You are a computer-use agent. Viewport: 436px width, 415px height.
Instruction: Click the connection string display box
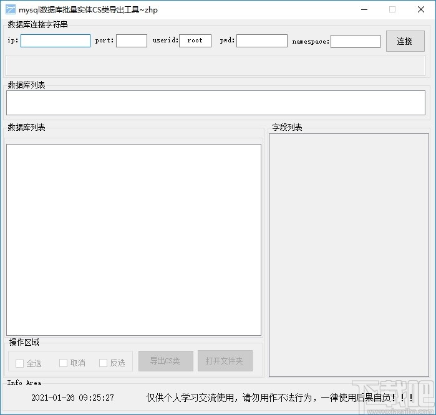(215, 65)
